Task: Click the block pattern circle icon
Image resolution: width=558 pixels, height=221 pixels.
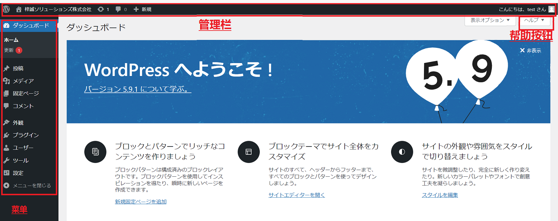Action: 95,151
